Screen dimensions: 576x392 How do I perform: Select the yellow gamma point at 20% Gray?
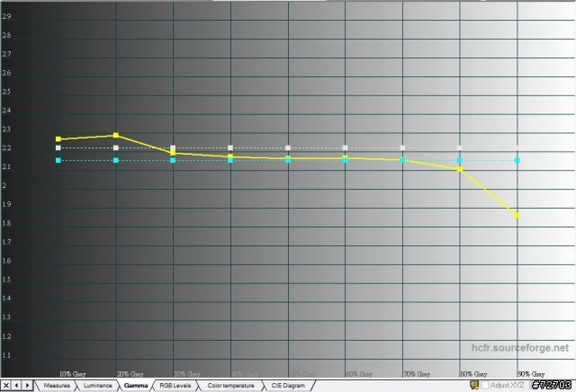click(x=116, y=136)
